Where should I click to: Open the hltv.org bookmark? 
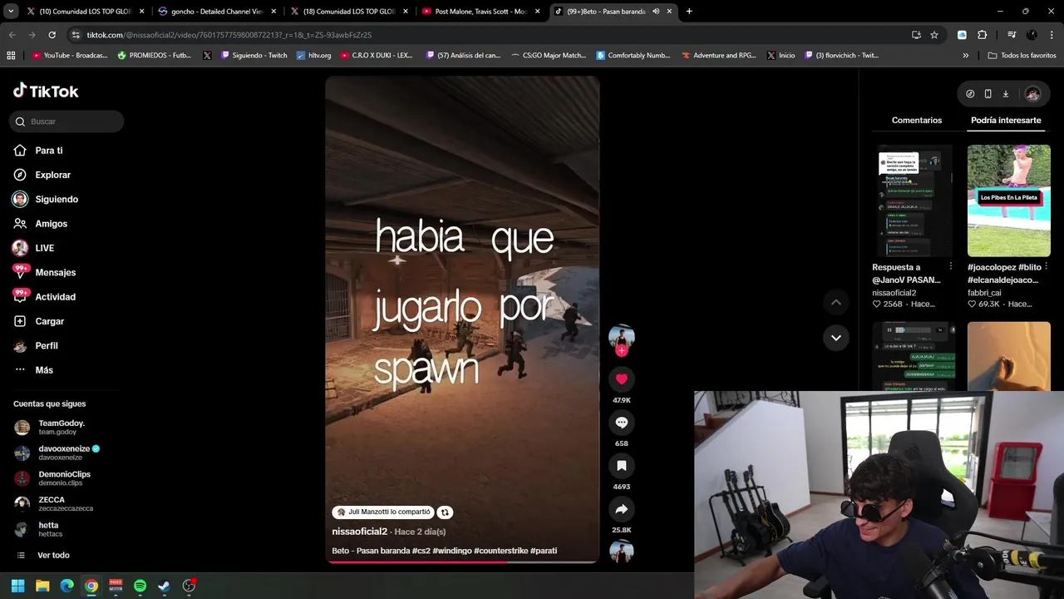click(313, 55)
